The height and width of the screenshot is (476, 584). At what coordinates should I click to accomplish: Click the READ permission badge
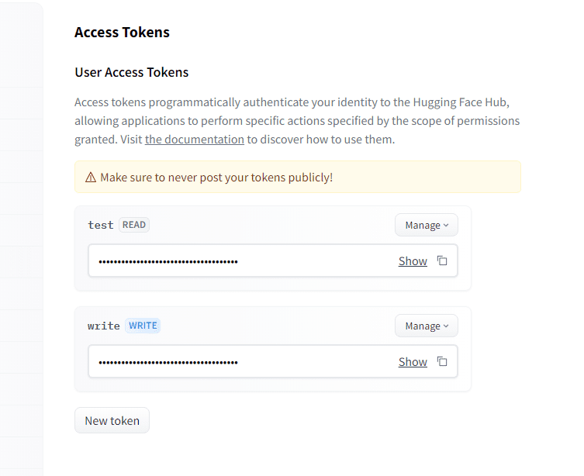(x=134, y=225)
